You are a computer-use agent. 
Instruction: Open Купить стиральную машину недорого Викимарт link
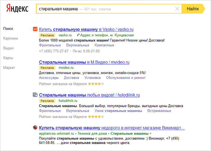(112, 128)
